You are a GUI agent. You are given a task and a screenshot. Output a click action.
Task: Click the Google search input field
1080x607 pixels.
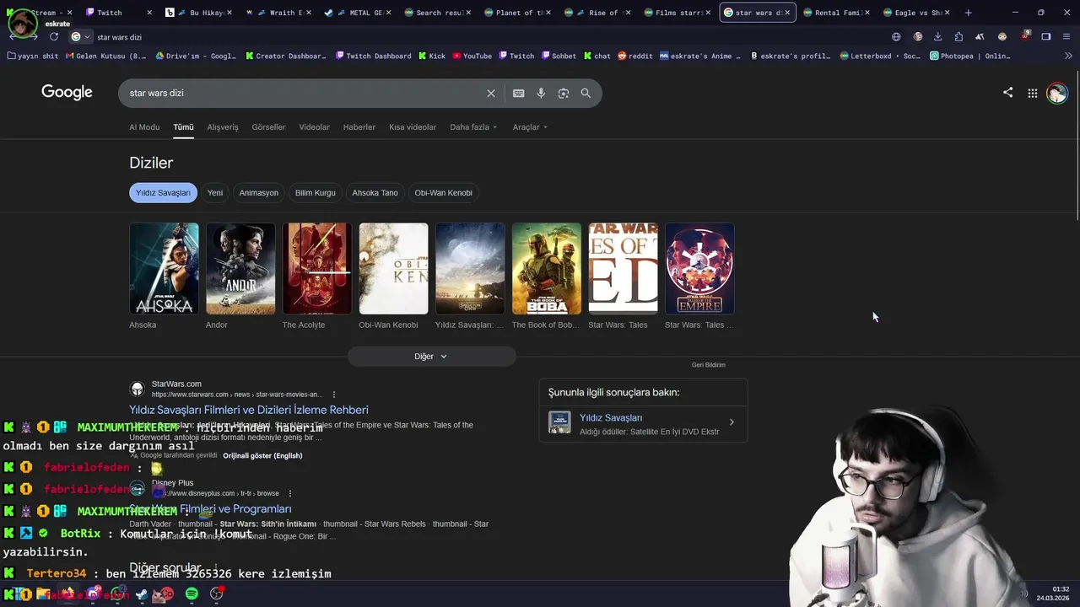pos(304,94)
